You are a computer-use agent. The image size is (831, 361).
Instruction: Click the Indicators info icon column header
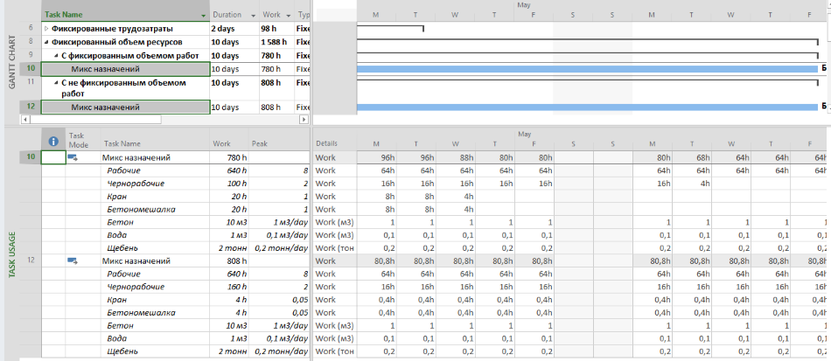[53, 141]
